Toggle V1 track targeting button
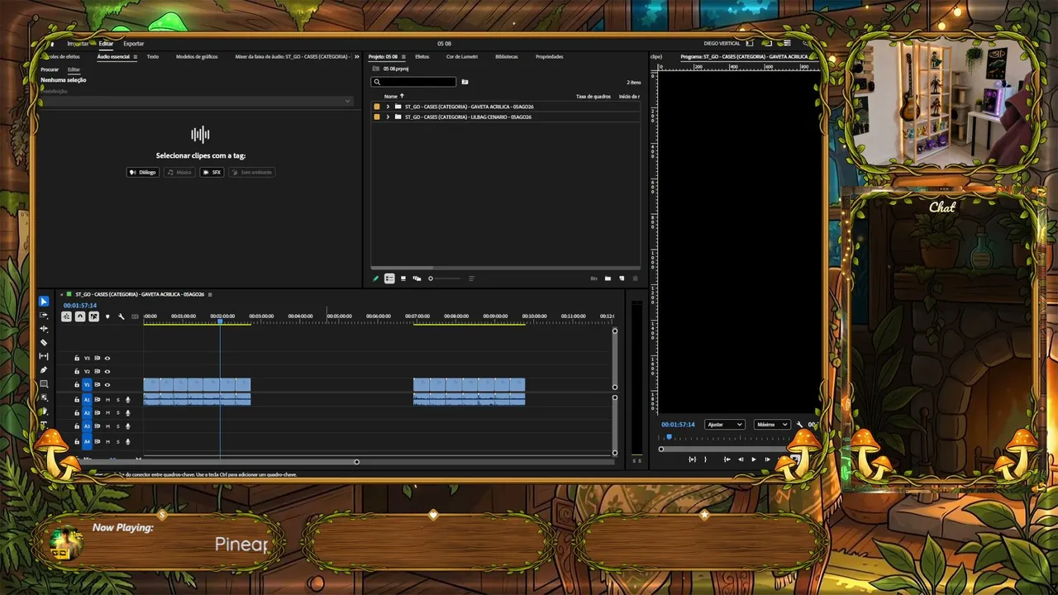This screenshot has width=1058, height=595. click(x=87, y=384)
